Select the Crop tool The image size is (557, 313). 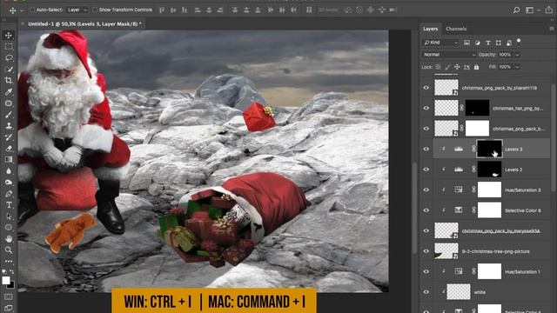pyautogui.click(x=9, y=81)
